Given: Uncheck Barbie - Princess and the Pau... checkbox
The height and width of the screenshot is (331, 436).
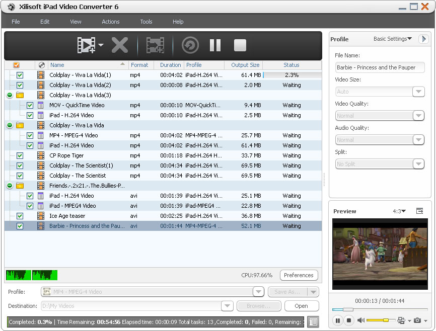Looking at the screenshot, I should (20, 226).
